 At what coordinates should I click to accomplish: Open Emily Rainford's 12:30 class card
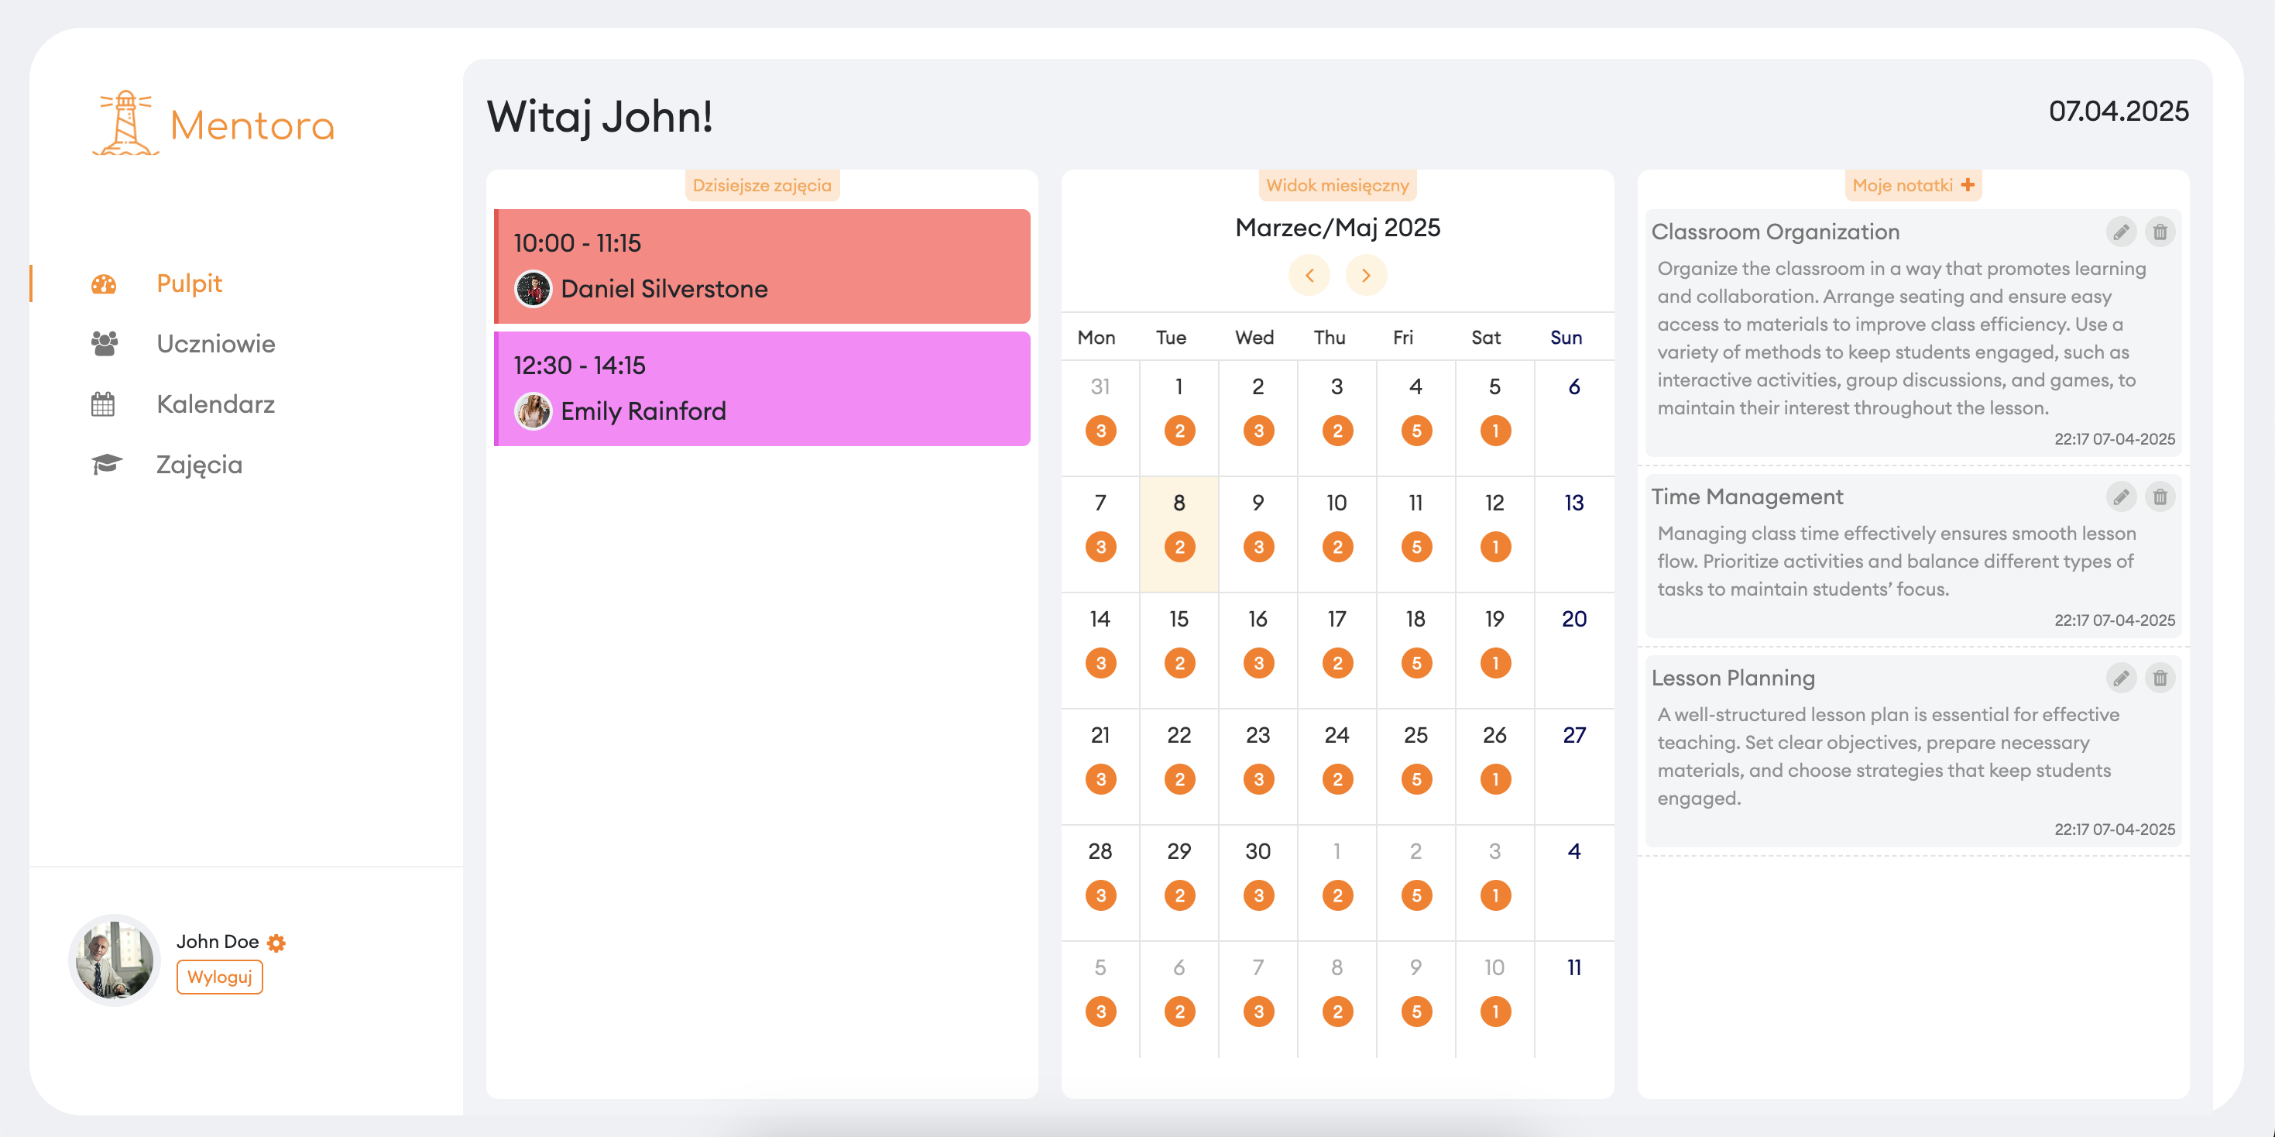(x=762, y=389)
